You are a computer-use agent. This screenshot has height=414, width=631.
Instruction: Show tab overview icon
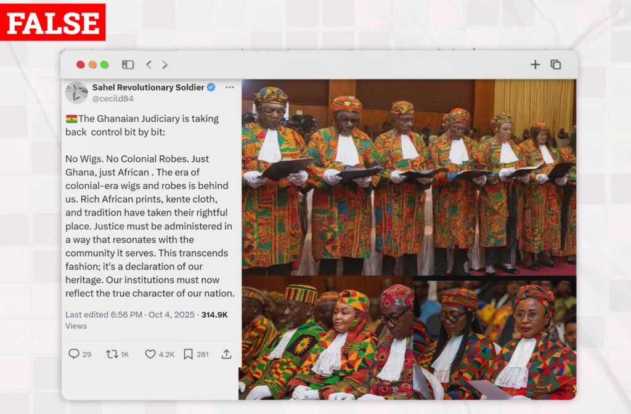tap(556, 64)
